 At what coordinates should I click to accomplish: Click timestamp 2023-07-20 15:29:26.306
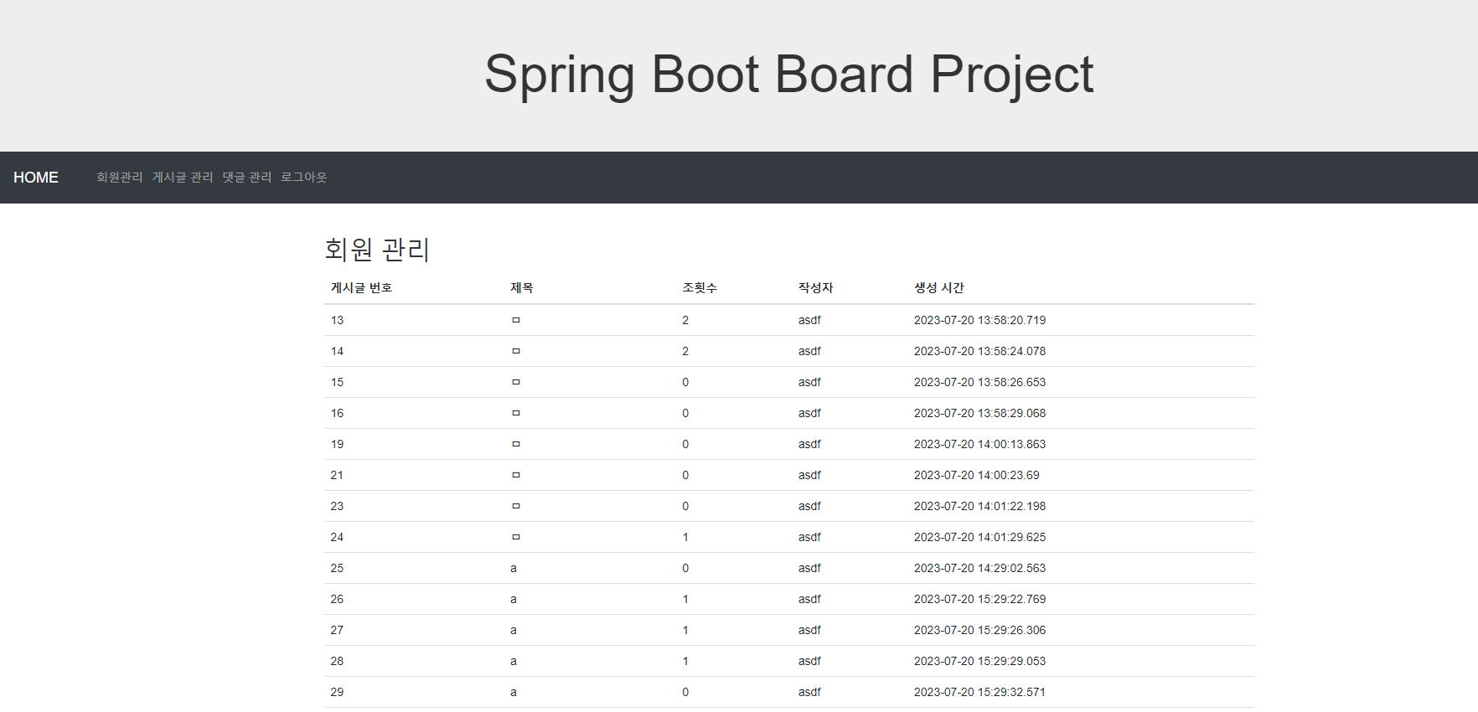(x=979, y=630)
